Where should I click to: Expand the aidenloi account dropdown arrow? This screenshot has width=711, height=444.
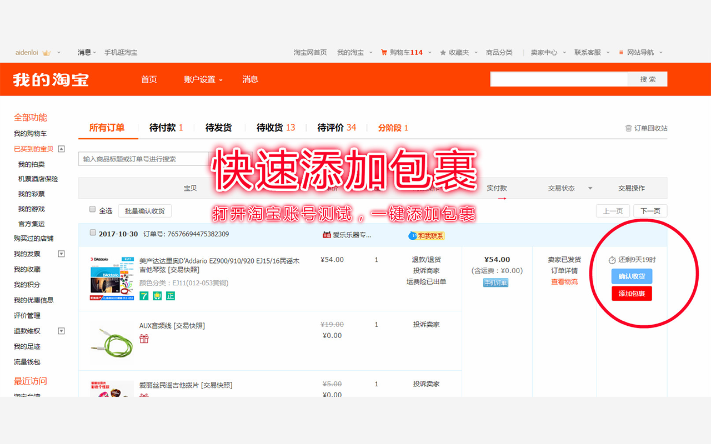[59, 53]
